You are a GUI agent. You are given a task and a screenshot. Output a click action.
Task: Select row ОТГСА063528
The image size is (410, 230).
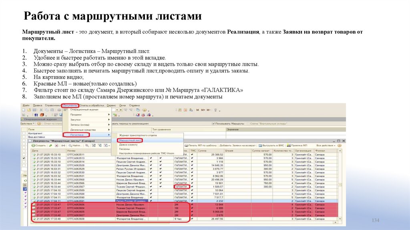tap(184, 165)
